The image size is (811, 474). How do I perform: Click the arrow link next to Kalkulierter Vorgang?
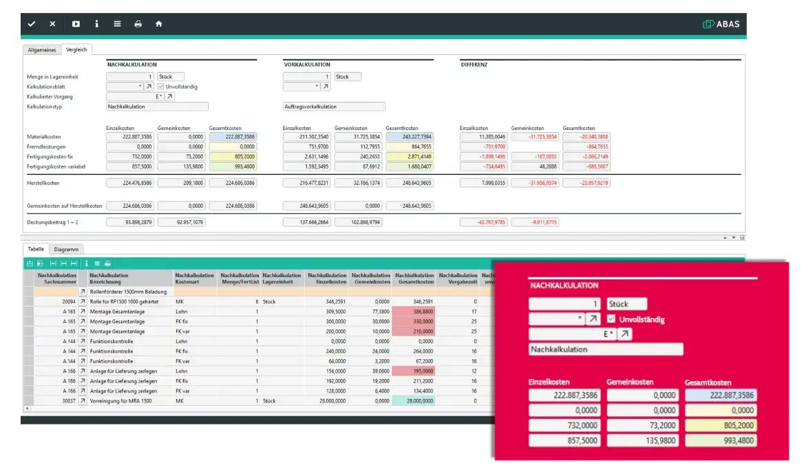click(x=169, y=96)
